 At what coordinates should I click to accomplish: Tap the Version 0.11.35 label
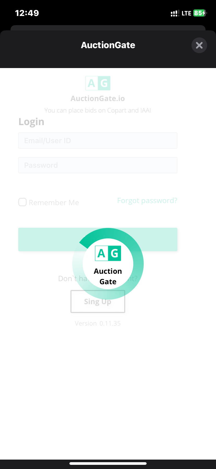coord(98,323)
